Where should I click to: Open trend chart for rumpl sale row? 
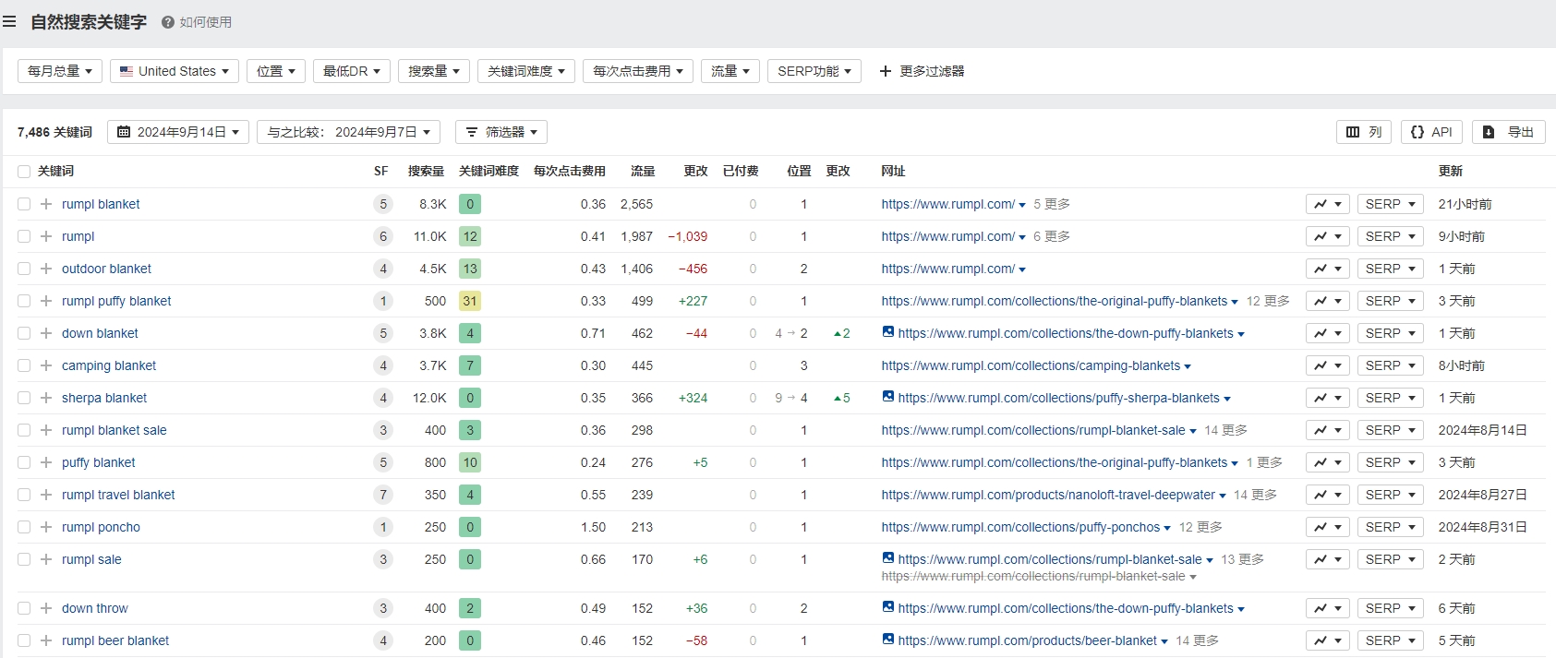click(x=1328, y=559)
